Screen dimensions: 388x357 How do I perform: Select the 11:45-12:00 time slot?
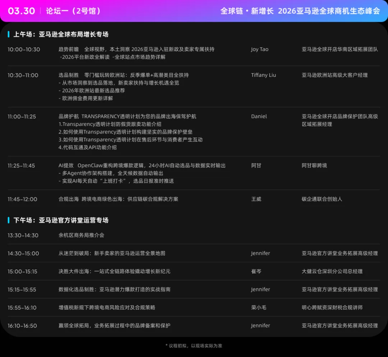click(23, 199)
